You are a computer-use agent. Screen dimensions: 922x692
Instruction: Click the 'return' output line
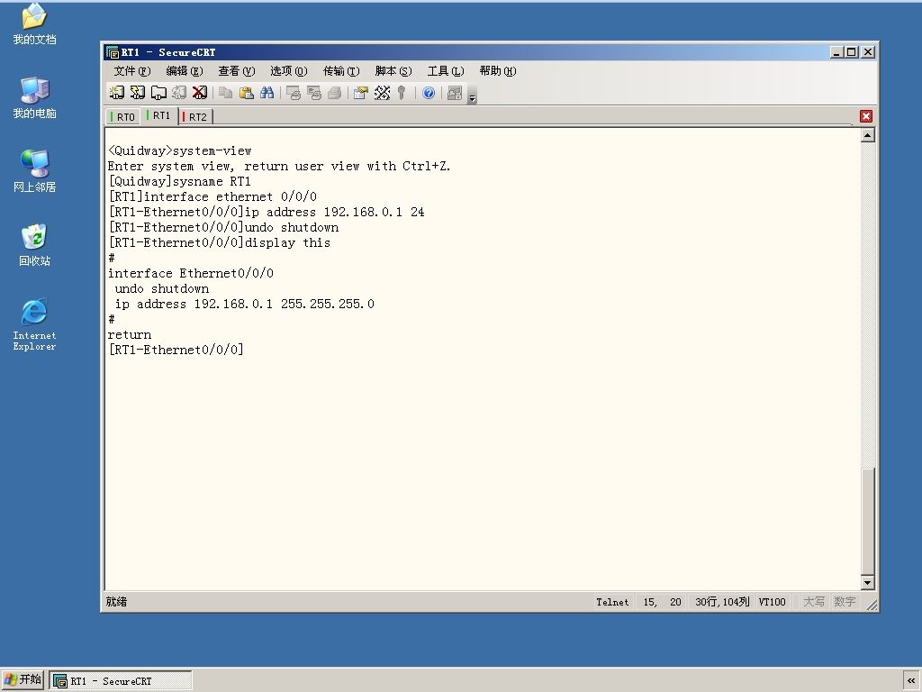click(130, 334)
